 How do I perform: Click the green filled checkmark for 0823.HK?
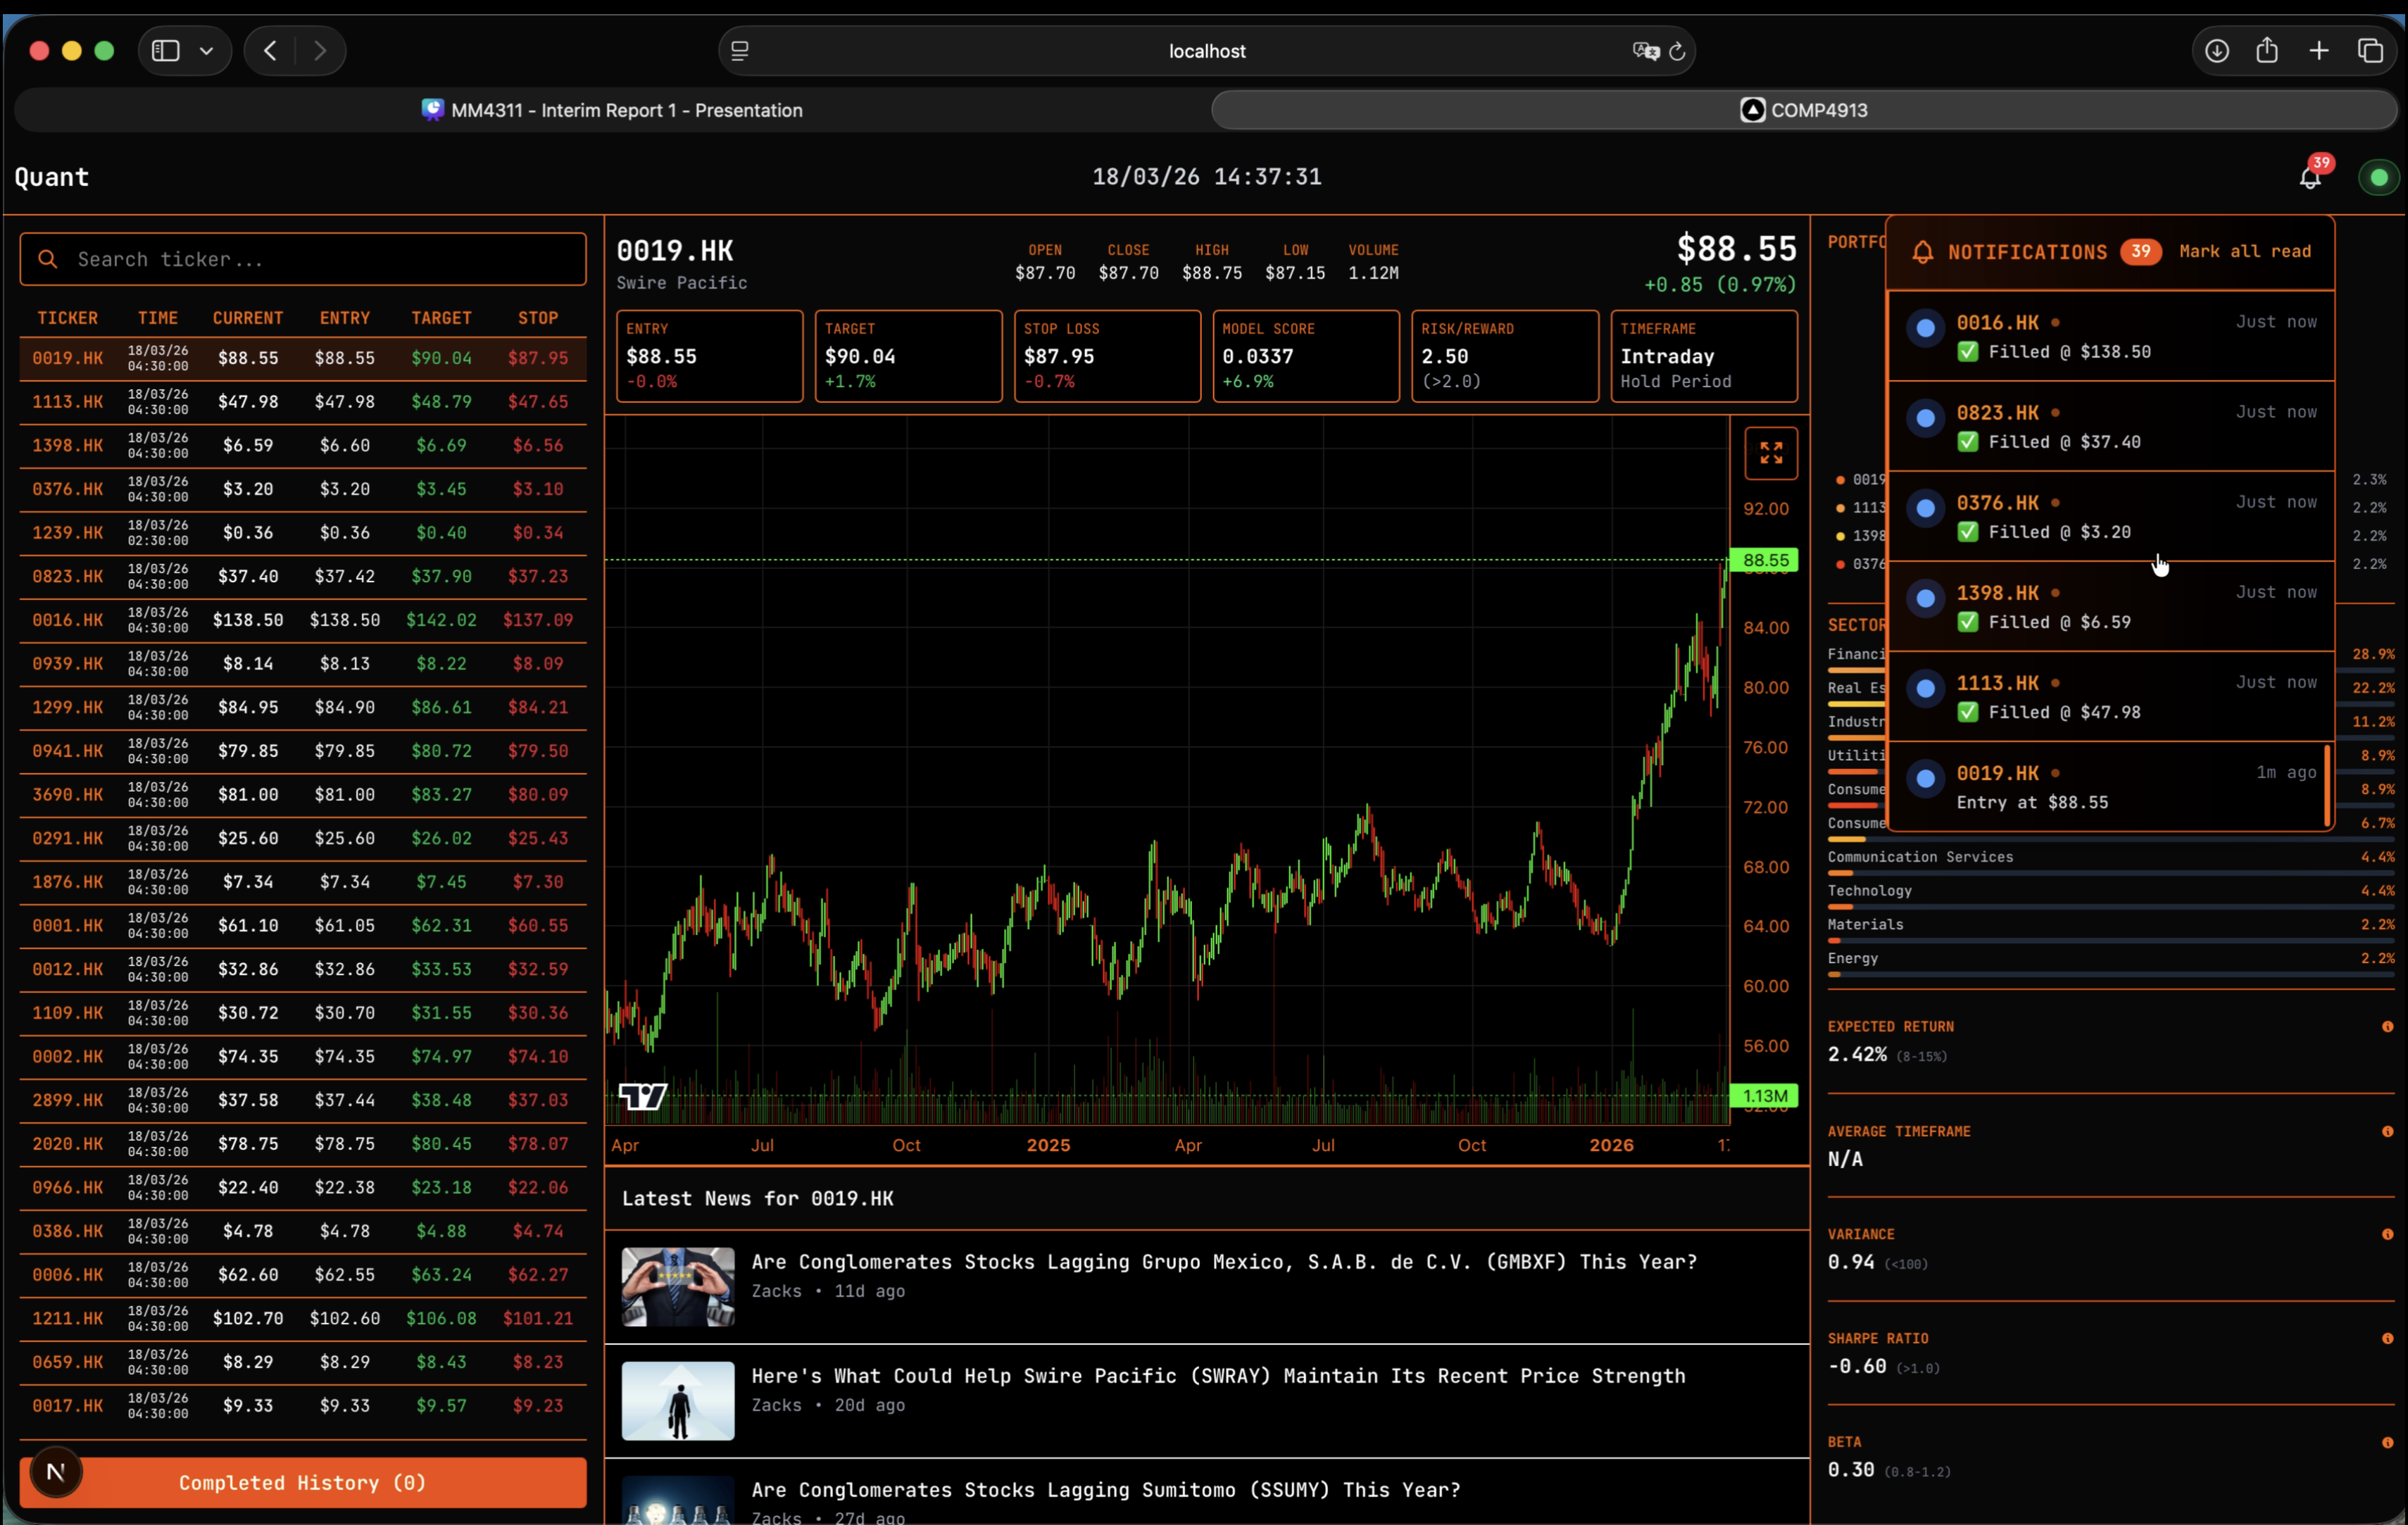tap(1968, 442)
